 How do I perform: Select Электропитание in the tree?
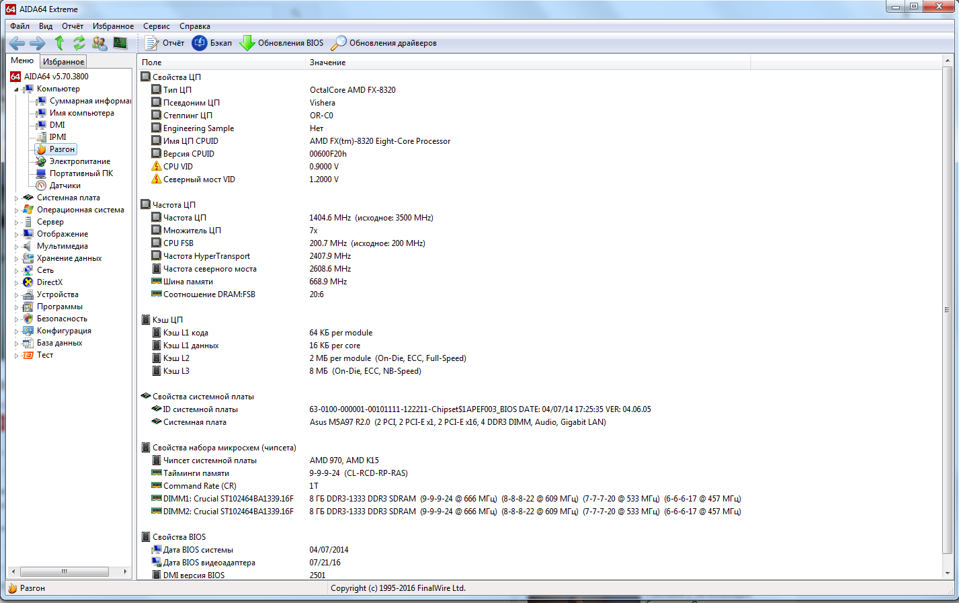pyautogui.click(x=79, y=161)
